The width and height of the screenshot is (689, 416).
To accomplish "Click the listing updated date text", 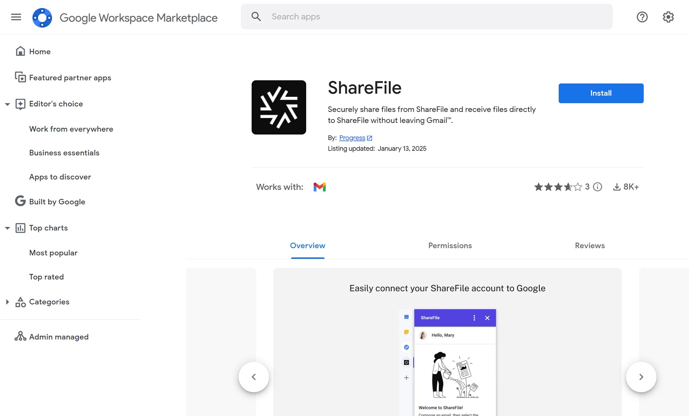I will coord(402,149).
